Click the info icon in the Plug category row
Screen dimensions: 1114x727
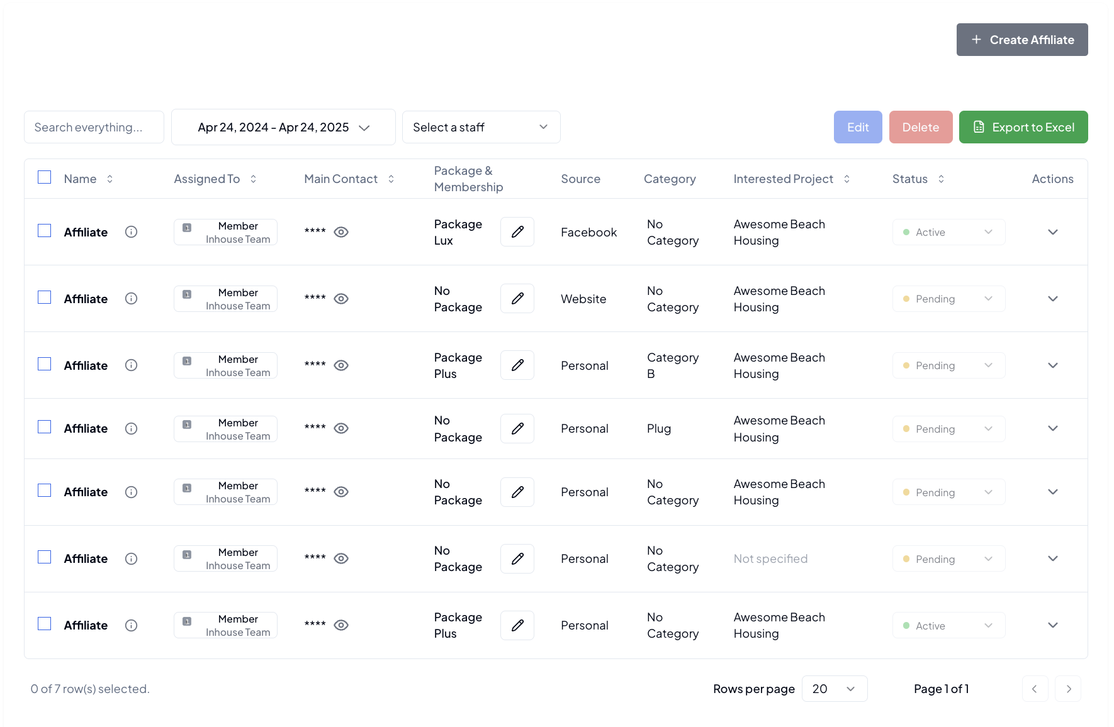click(131, 429)
